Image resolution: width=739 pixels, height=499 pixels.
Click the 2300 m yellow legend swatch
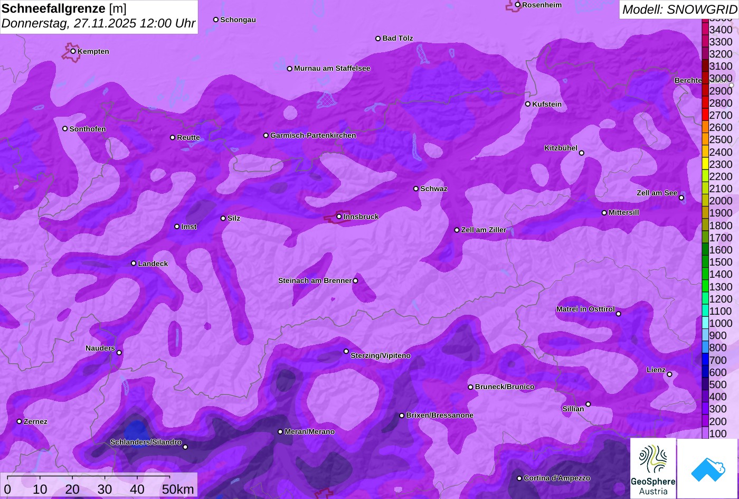[705, 164]
